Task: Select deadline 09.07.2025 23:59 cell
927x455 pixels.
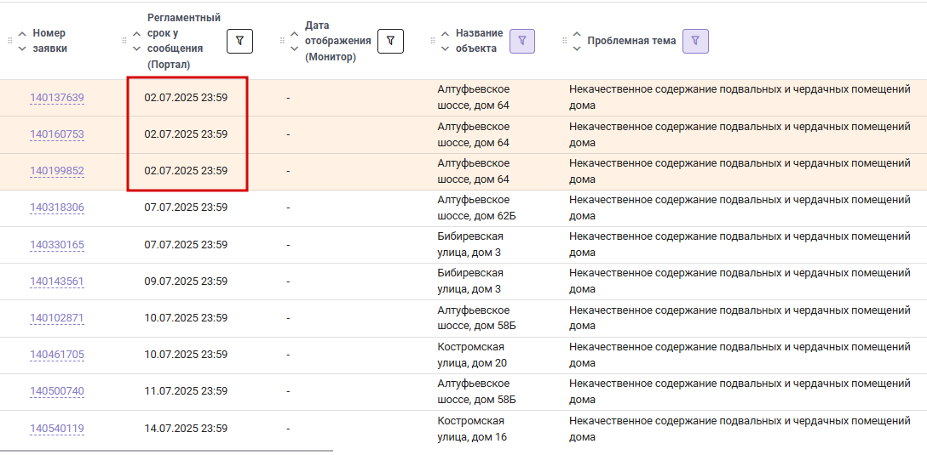Action: tap(186, 281)
